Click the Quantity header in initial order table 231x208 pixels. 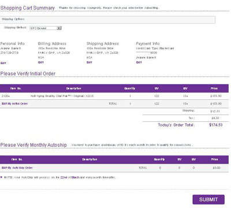pyautogui.click(x=129, y=88)
